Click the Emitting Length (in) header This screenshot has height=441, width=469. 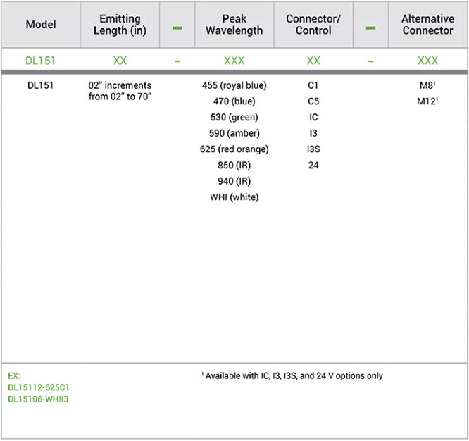120,25
